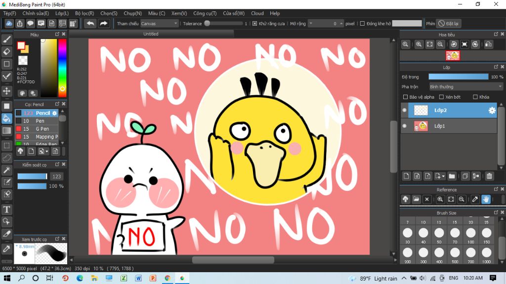506x284 pixels.
Task: Adjust layer Độ trong opacity slider
Action: click(x=458, y=76)
